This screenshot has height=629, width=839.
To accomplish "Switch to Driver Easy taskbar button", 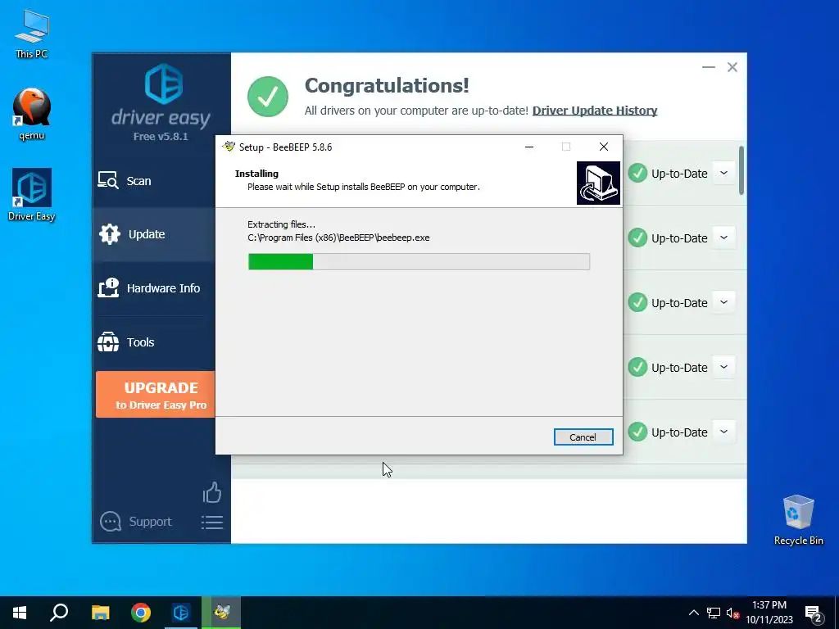I will pos(181,613).
